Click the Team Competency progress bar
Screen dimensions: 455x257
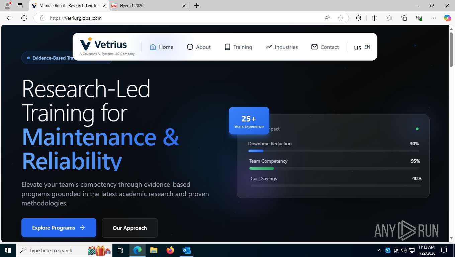pos(335,168)
